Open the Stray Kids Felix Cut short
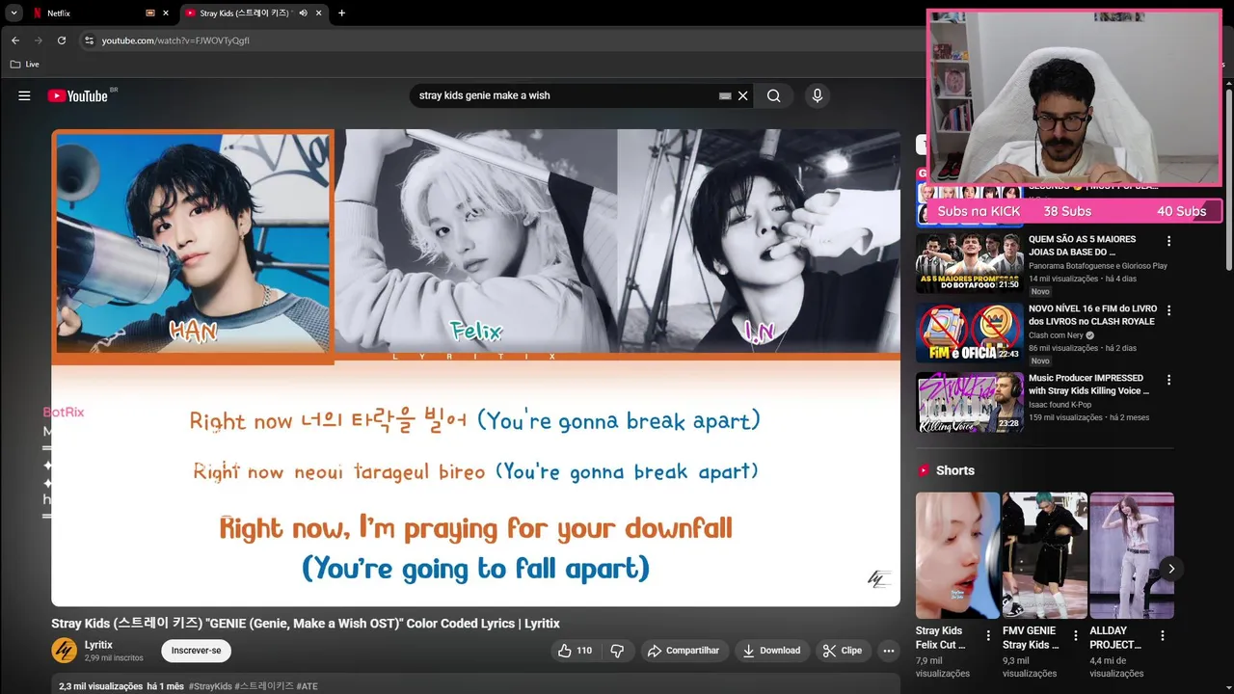 click(957, 555)
